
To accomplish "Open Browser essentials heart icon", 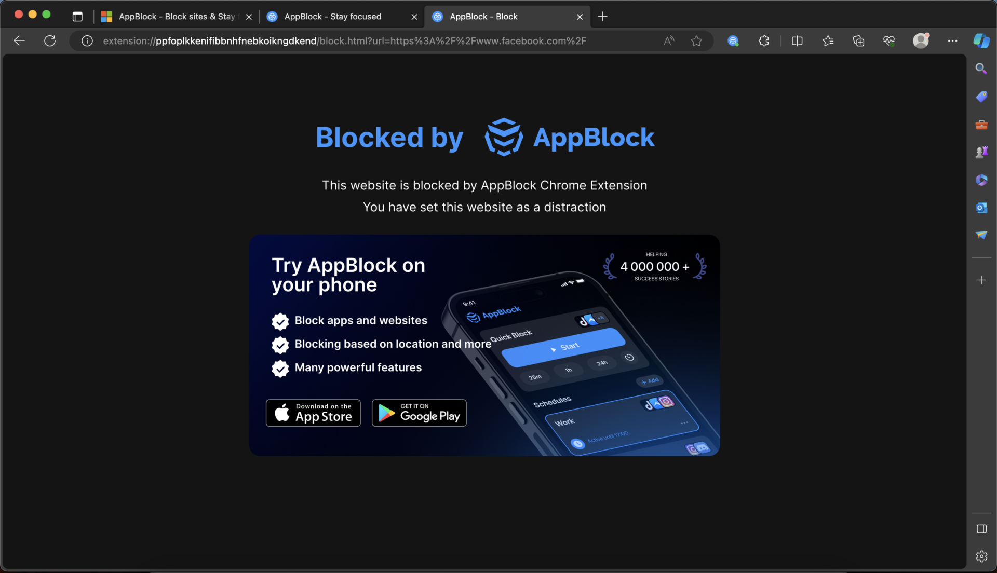I will tap(889, 40).
